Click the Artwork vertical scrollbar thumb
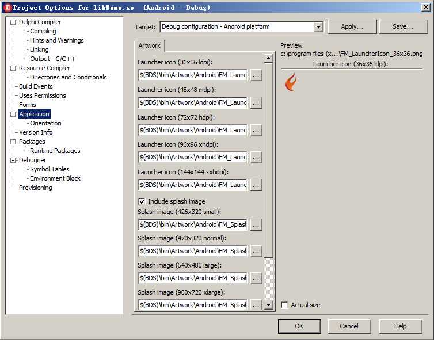The image size is (434, 340). click(268, 160)
